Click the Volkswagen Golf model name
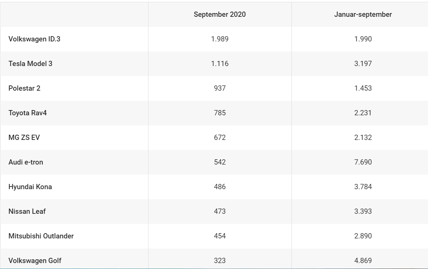The height and width of the screenshot is (269, 428). (35, 260)
